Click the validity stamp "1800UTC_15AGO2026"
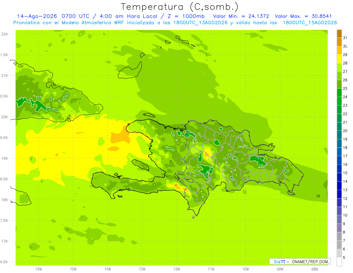 coord(310,23)
